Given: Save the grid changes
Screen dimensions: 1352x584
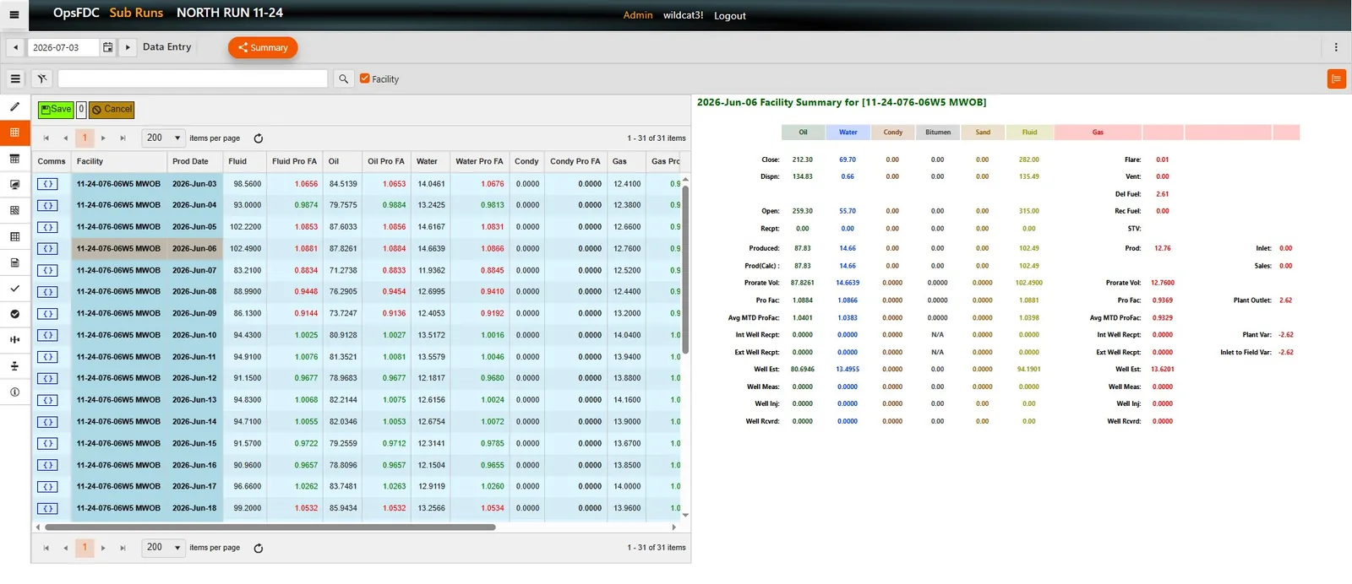Looking at the screenshot, I should pos(56,110).
